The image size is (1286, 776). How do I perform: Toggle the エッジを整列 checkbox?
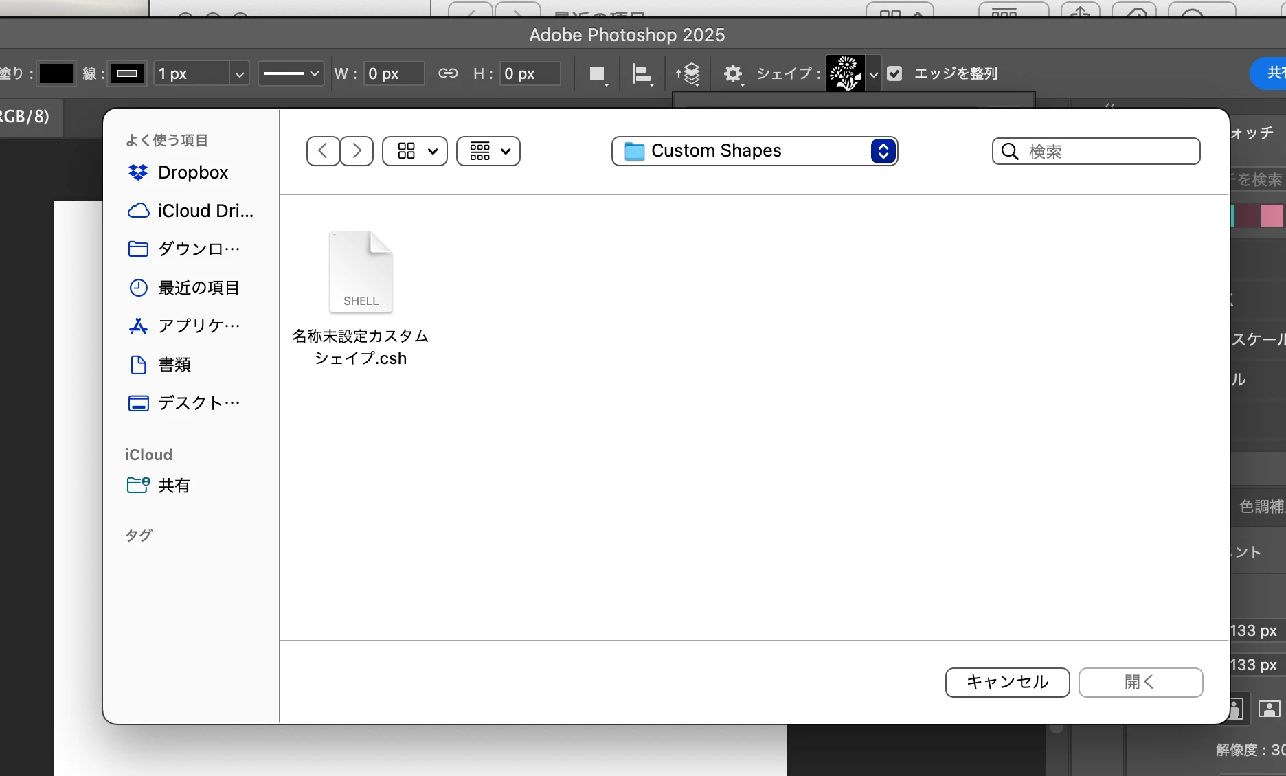[894, 73]
